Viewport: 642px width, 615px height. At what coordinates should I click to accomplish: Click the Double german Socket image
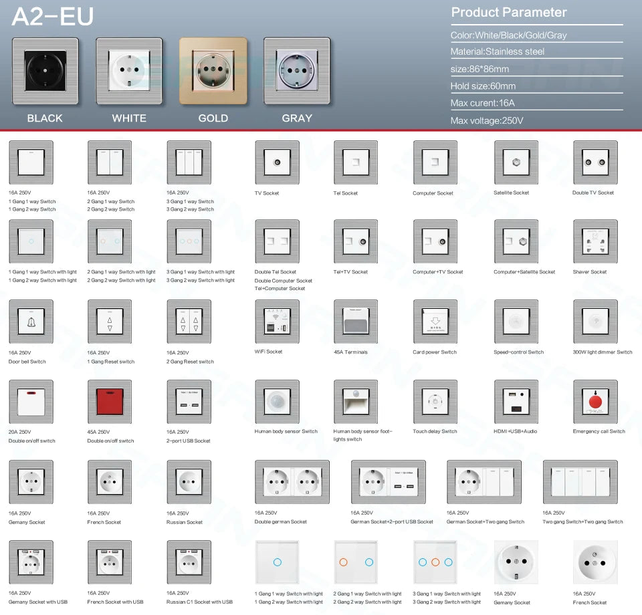292,482
